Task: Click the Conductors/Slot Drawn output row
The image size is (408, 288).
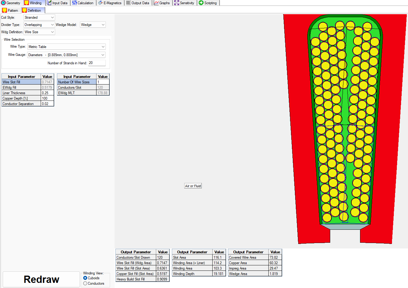Action: (142, 258)
